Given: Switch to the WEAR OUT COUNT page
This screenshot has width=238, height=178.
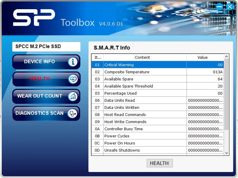Looking at the screenshot, I should [x=40, y=96].
